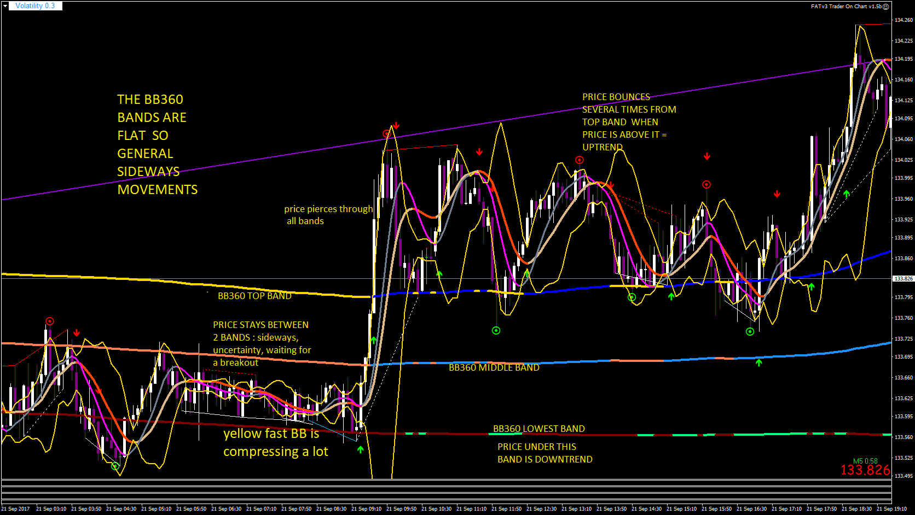915x515 pixels.
Task: Click the 21 Sep 15:50 time label
Action: [x=716, y=509]
